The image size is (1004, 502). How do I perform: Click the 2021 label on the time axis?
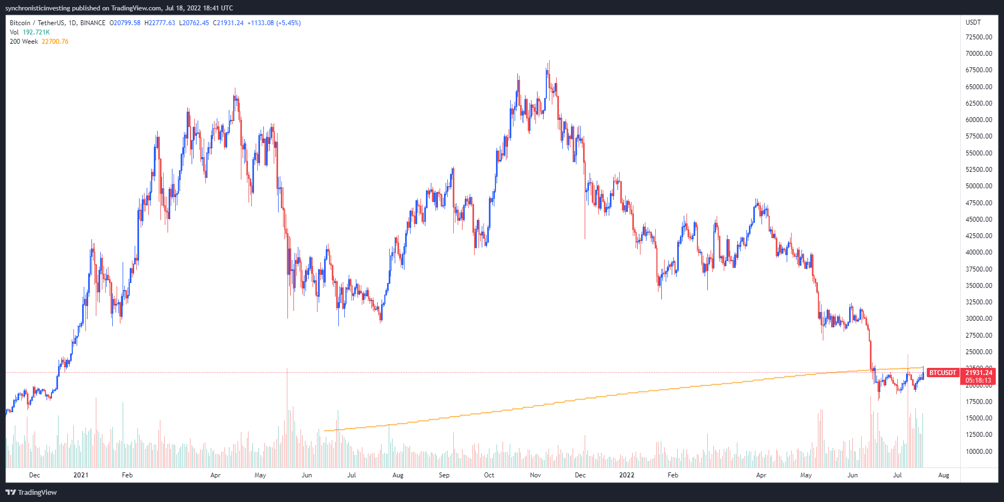[80, 475]
